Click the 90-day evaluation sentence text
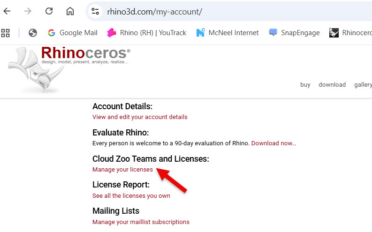Image resolution: width=372 pixels, height=232 pixels. click(171, 143)
